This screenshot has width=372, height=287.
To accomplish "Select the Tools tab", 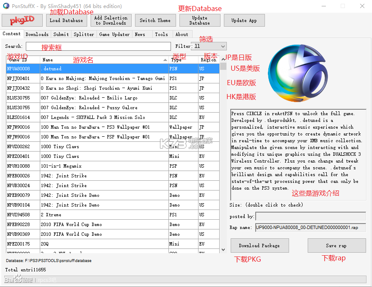I will pos(162,34).
